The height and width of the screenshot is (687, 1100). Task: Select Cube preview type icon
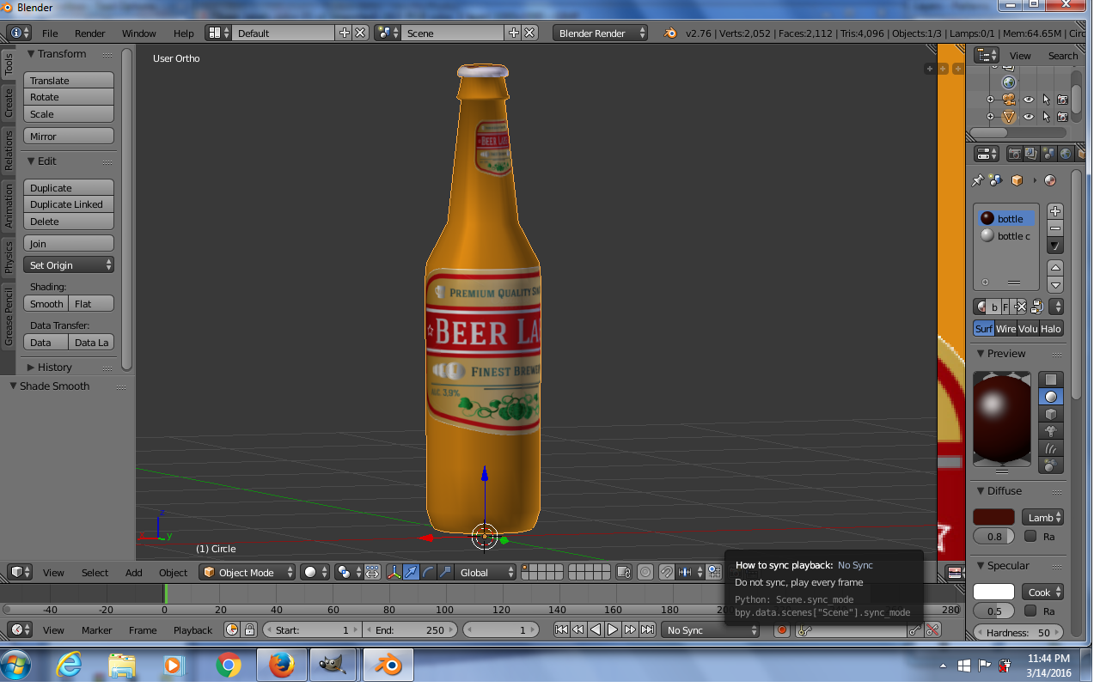coord(1052,414)
